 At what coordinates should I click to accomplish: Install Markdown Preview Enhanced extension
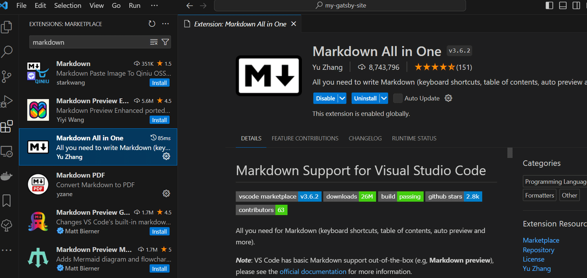[159, 120]
